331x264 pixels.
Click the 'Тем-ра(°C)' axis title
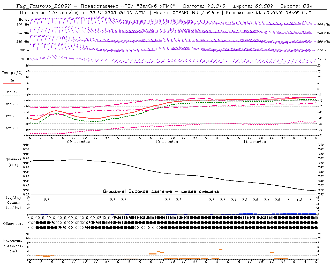click(12, 73)
